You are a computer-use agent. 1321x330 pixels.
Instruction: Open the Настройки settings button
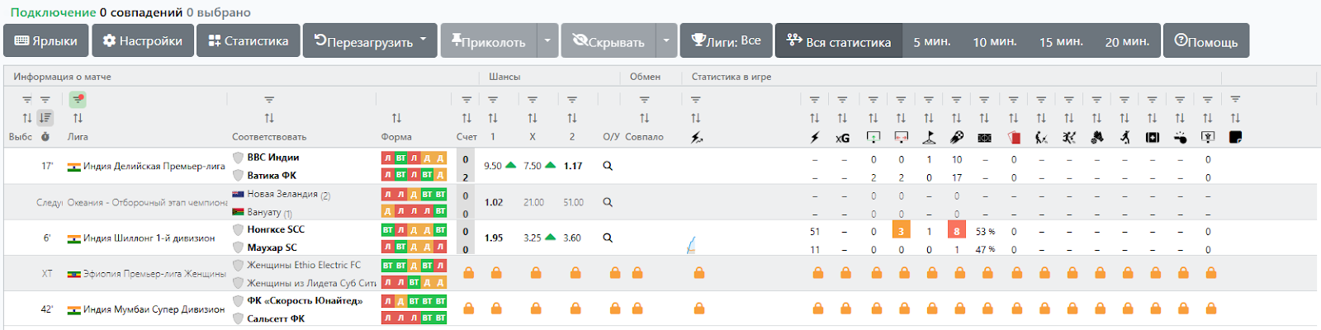point(143,40)
